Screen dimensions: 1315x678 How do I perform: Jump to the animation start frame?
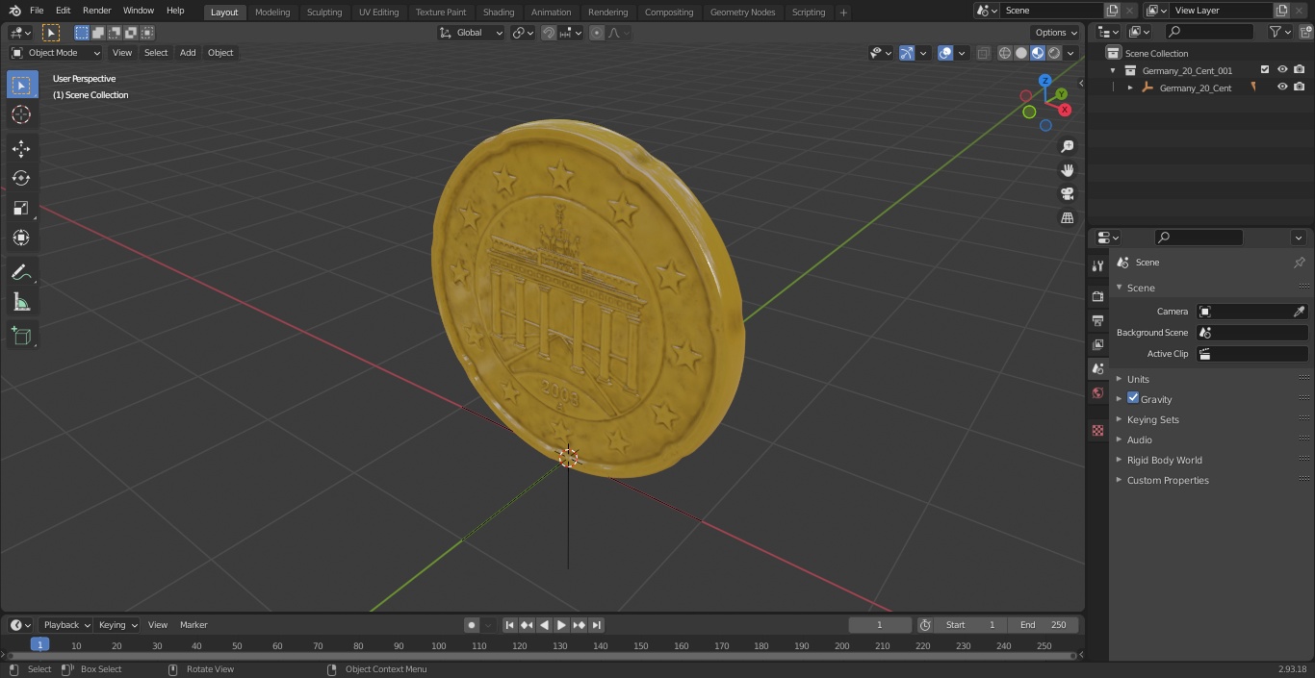click(x=510, y=625)
